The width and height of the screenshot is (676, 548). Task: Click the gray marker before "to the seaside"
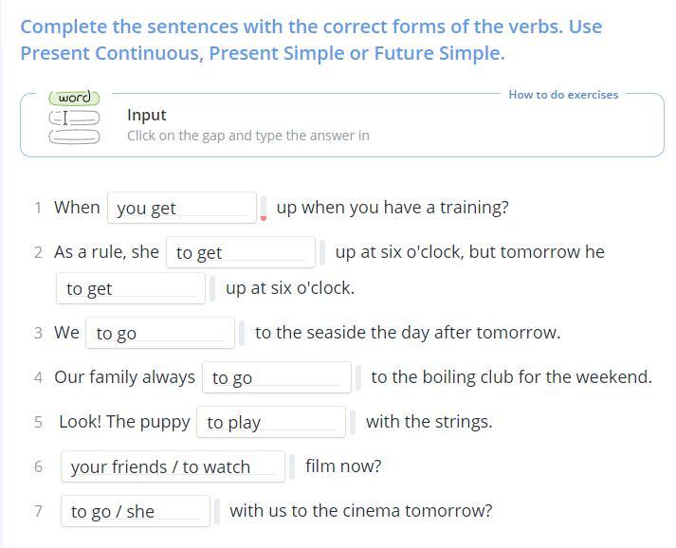pos(242,333)
